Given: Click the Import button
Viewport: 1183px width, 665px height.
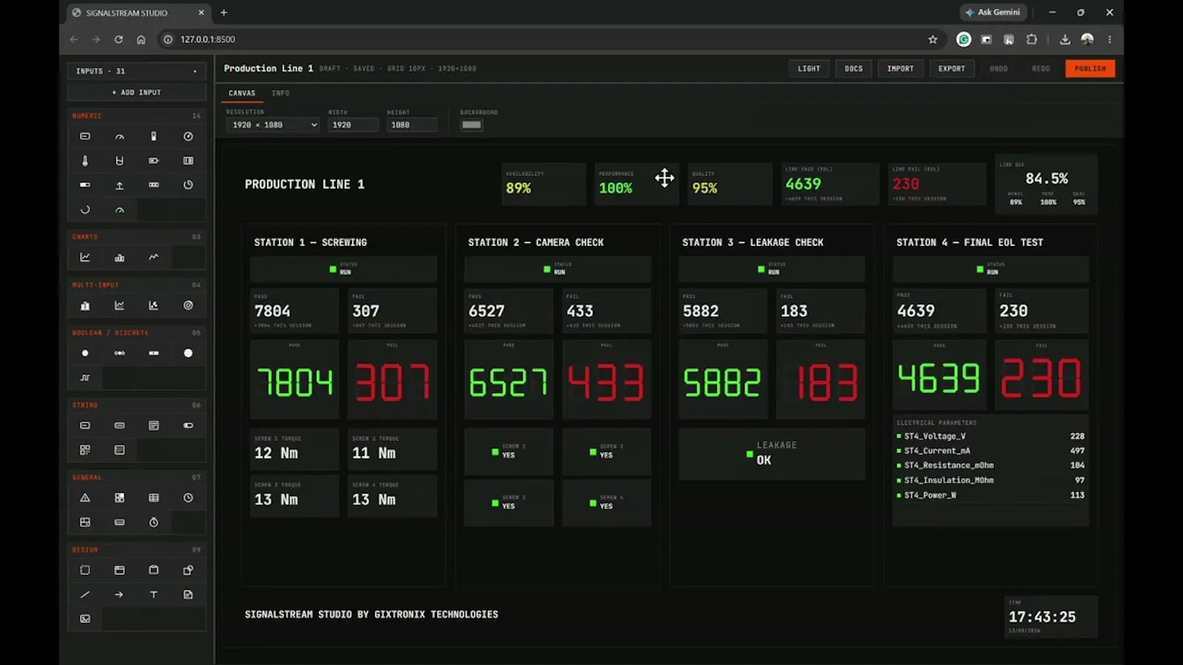Looking at the screenshot, I should (901, 69).
